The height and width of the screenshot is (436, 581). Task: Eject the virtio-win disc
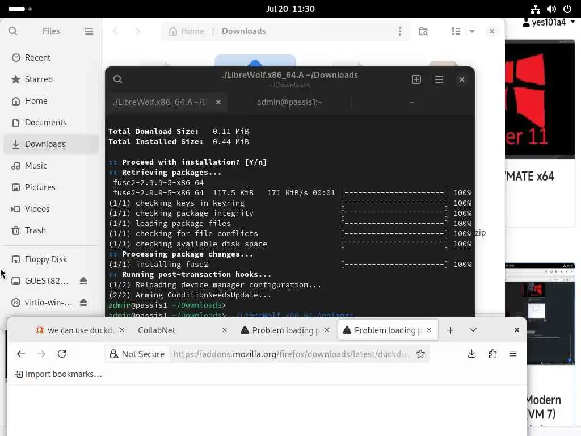[x=83, y=303]
